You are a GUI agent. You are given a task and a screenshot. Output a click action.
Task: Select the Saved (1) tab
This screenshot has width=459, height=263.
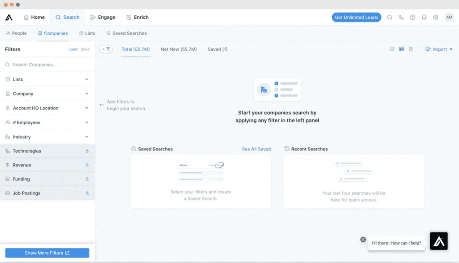pyautogui.click(x=217, y=49)
